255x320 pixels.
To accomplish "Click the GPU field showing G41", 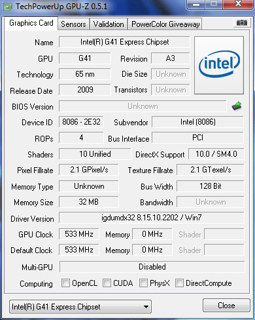I will coord(85,58).
